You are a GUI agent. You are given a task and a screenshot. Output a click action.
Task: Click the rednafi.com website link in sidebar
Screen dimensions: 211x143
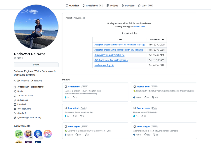(23, 100)
